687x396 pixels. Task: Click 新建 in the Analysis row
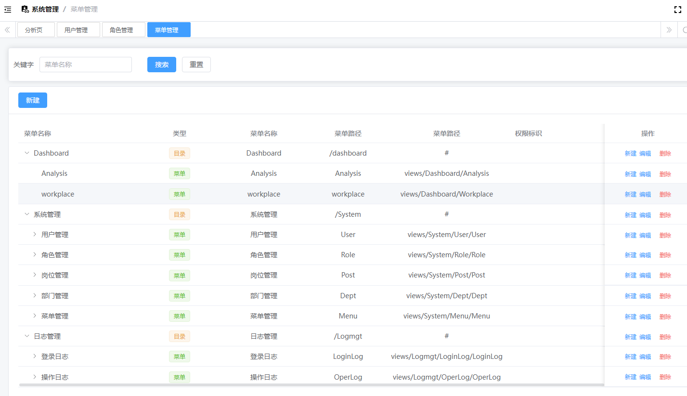[631, 174]
